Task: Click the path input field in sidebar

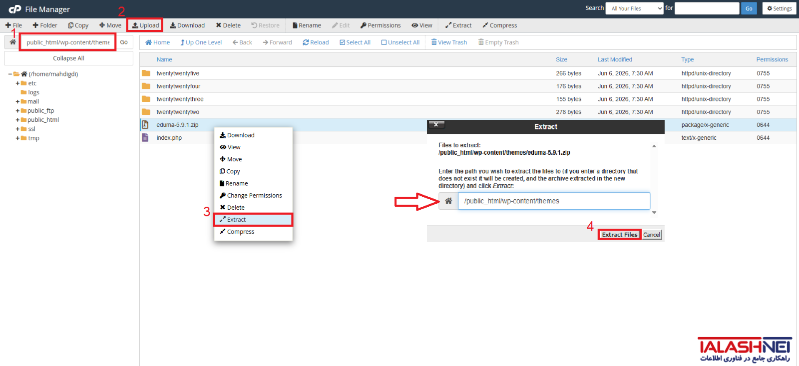Action: click(68, 42)
